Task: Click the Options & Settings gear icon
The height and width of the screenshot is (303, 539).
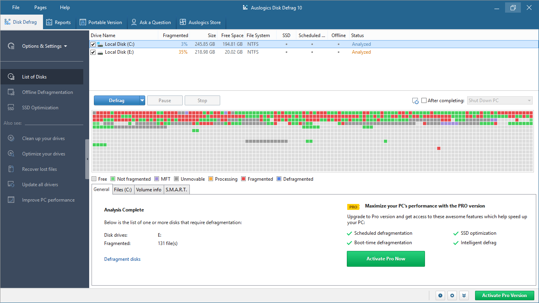Action: tap(11, 46)
